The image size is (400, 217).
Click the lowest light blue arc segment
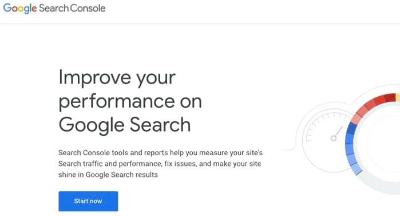coord(356,168)
